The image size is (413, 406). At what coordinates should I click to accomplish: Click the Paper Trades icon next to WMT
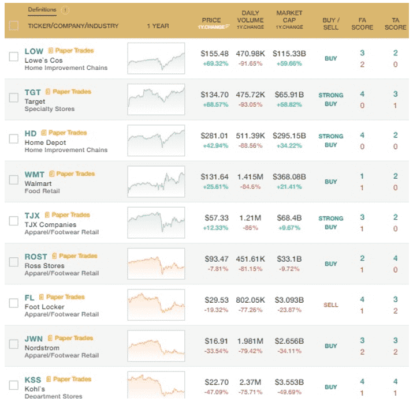pos(52,174)
